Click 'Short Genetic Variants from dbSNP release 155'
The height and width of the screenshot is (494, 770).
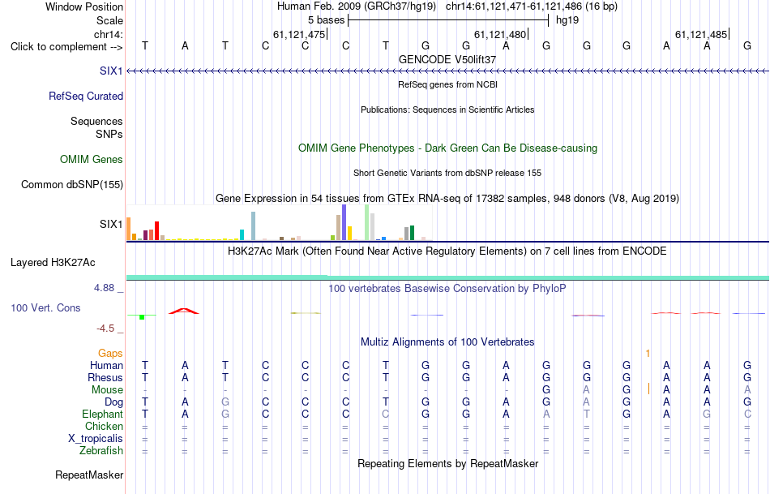(447, 173)
